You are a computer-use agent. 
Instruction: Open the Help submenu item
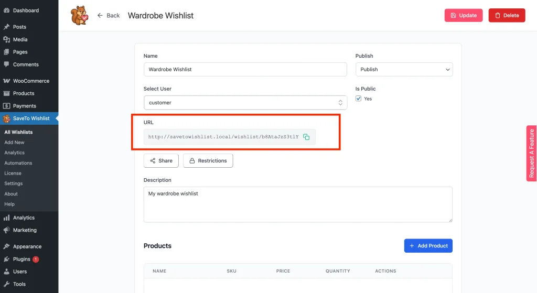tap(9, 204)
